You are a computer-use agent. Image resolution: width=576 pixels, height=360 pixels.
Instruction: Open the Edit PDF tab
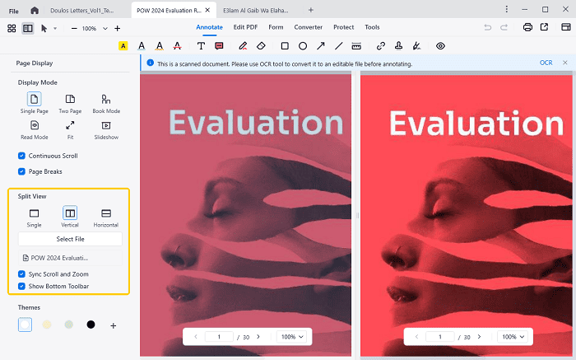click(x=247, y=27)
